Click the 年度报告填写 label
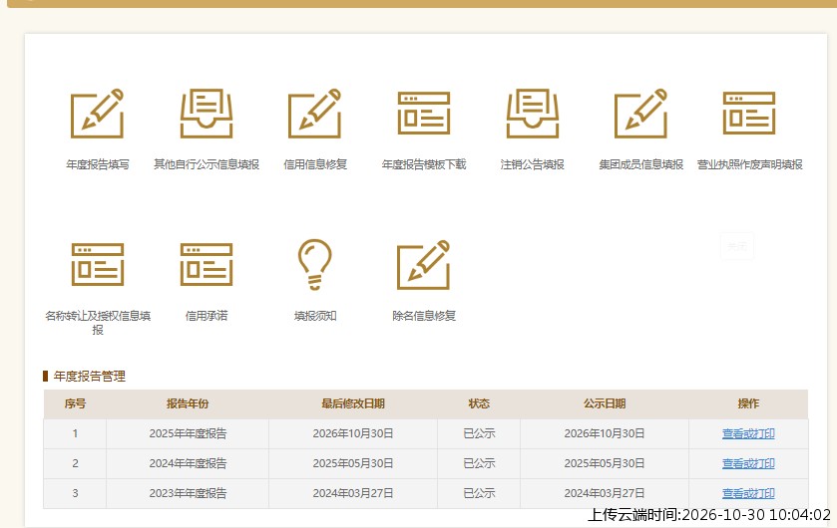The width and height of the screenshot is (837, 528). 97,164
